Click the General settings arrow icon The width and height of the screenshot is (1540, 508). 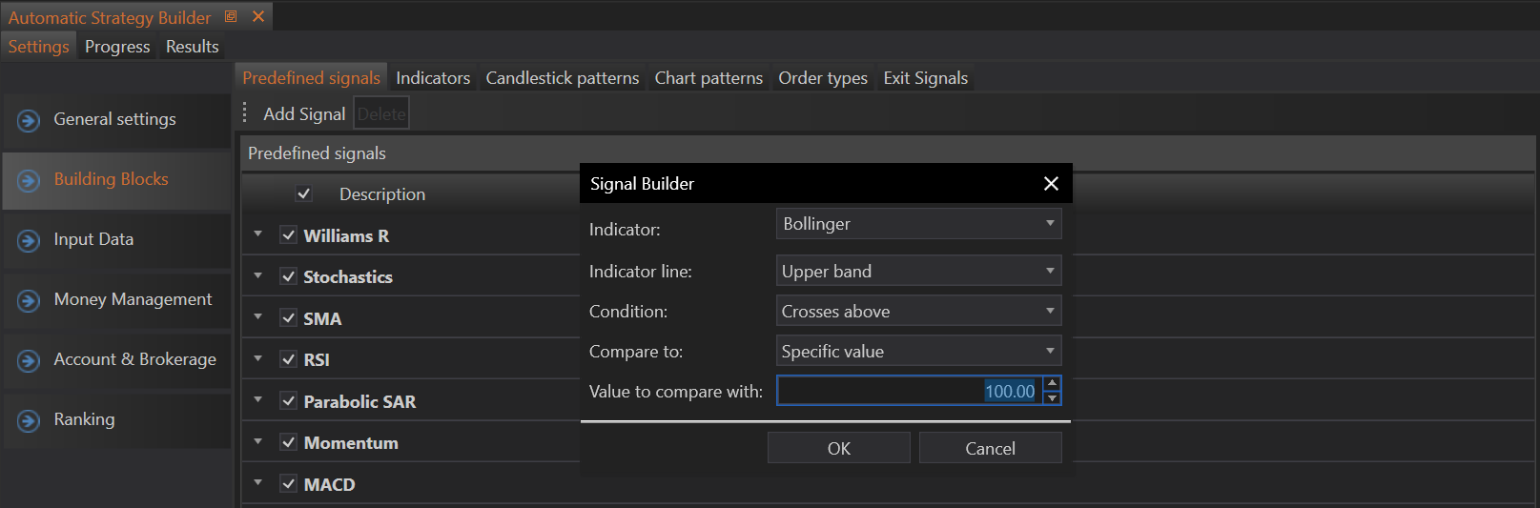point(29,120)
